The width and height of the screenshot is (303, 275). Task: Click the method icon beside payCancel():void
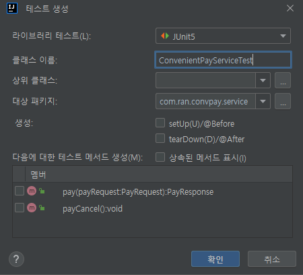(x=32, y=208)
